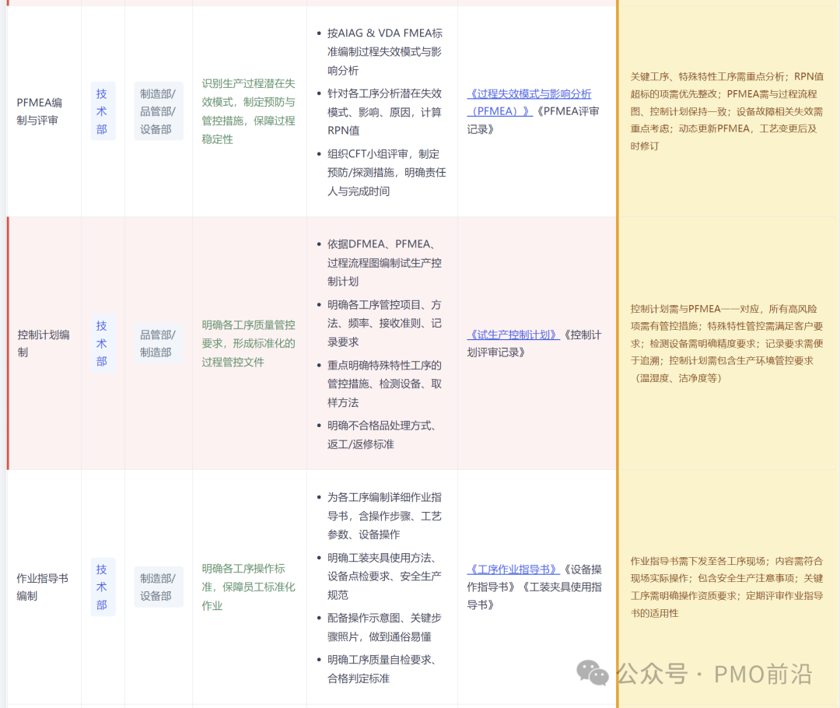Open the 《试生产控制计划》 link
Viewport: 840px width, 708px height.
(x=513, y=334)
